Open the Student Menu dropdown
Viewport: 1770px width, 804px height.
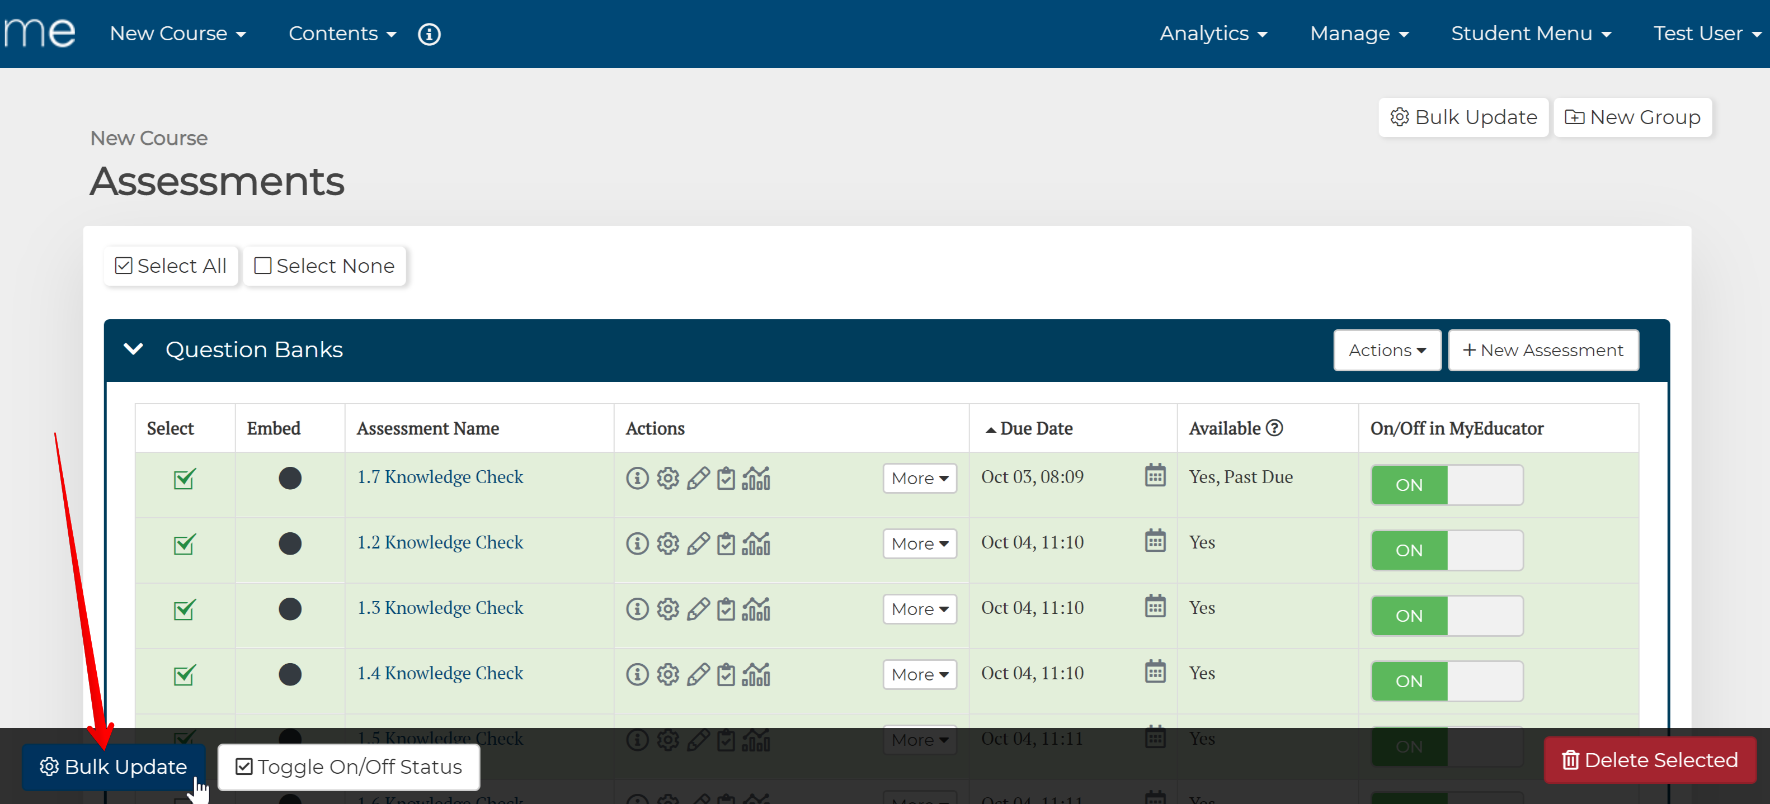click(x=1530, y=34)
